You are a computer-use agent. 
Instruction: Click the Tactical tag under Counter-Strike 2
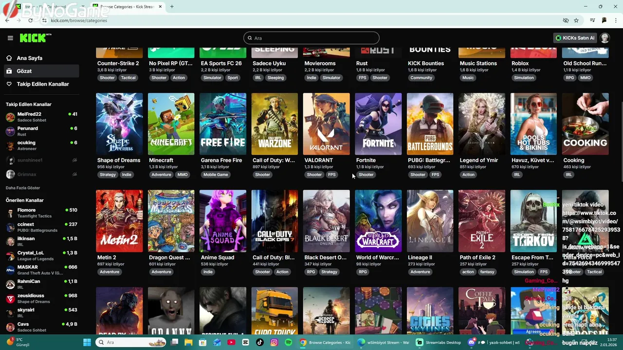[128, 78]
